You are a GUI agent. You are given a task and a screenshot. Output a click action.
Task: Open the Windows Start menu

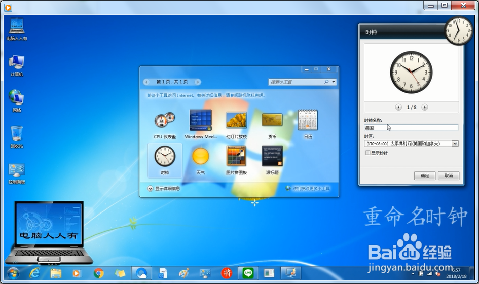tap(13, 273)
